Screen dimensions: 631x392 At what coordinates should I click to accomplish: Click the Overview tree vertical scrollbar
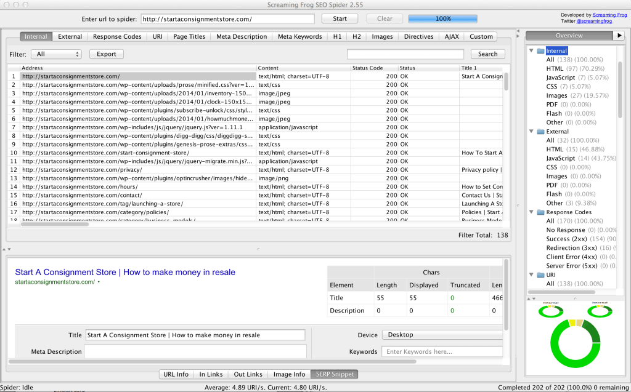[620, 90]
